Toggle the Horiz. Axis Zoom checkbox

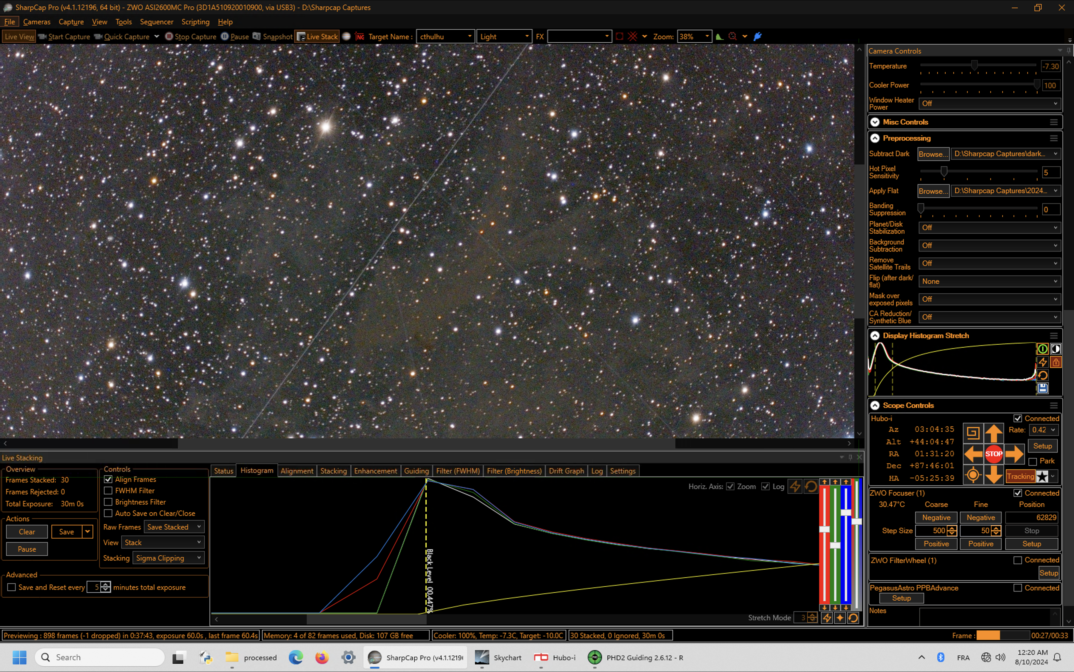[730, 487]
